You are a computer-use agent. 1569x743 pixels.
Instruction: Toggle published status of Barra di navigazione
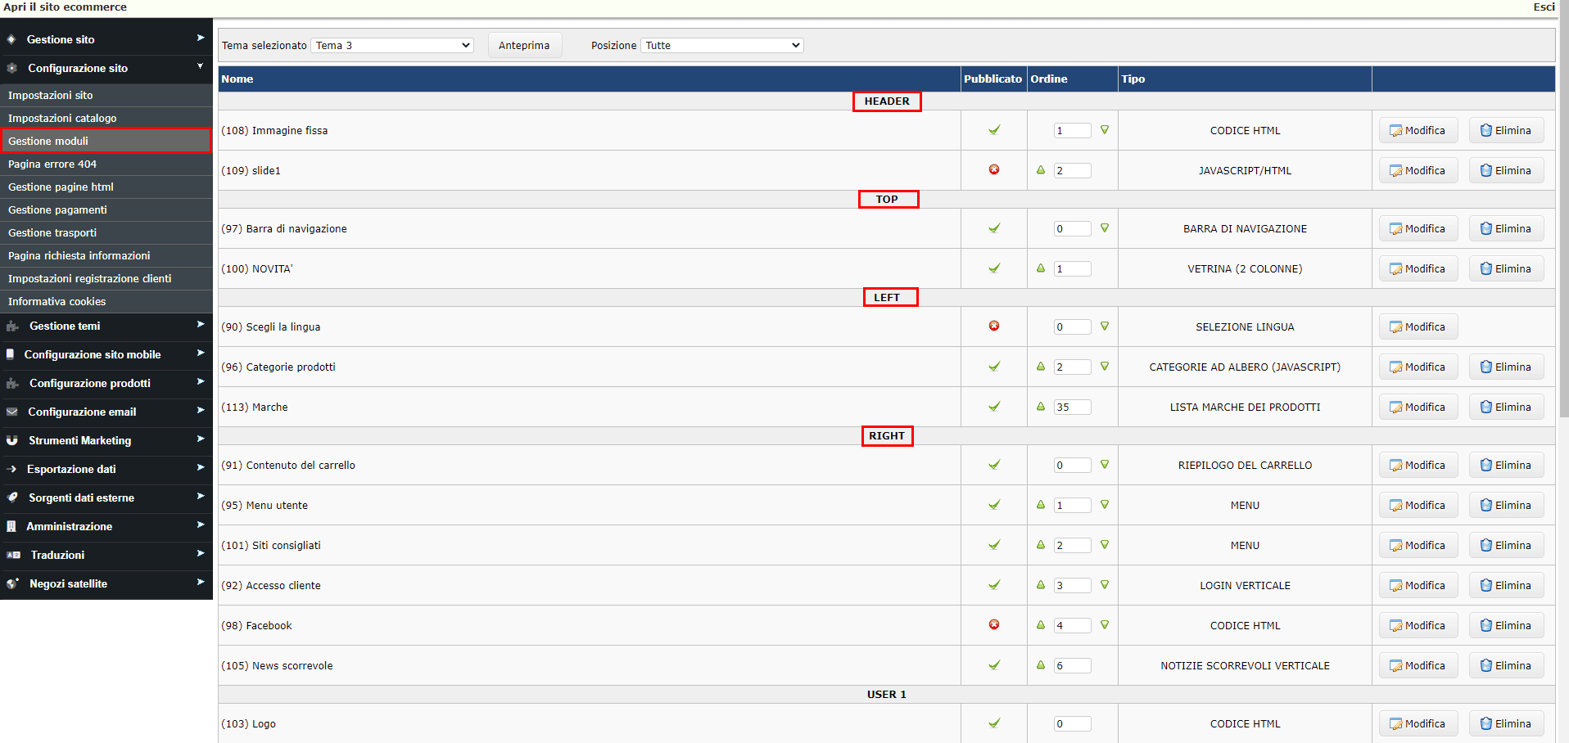[994, 228]
